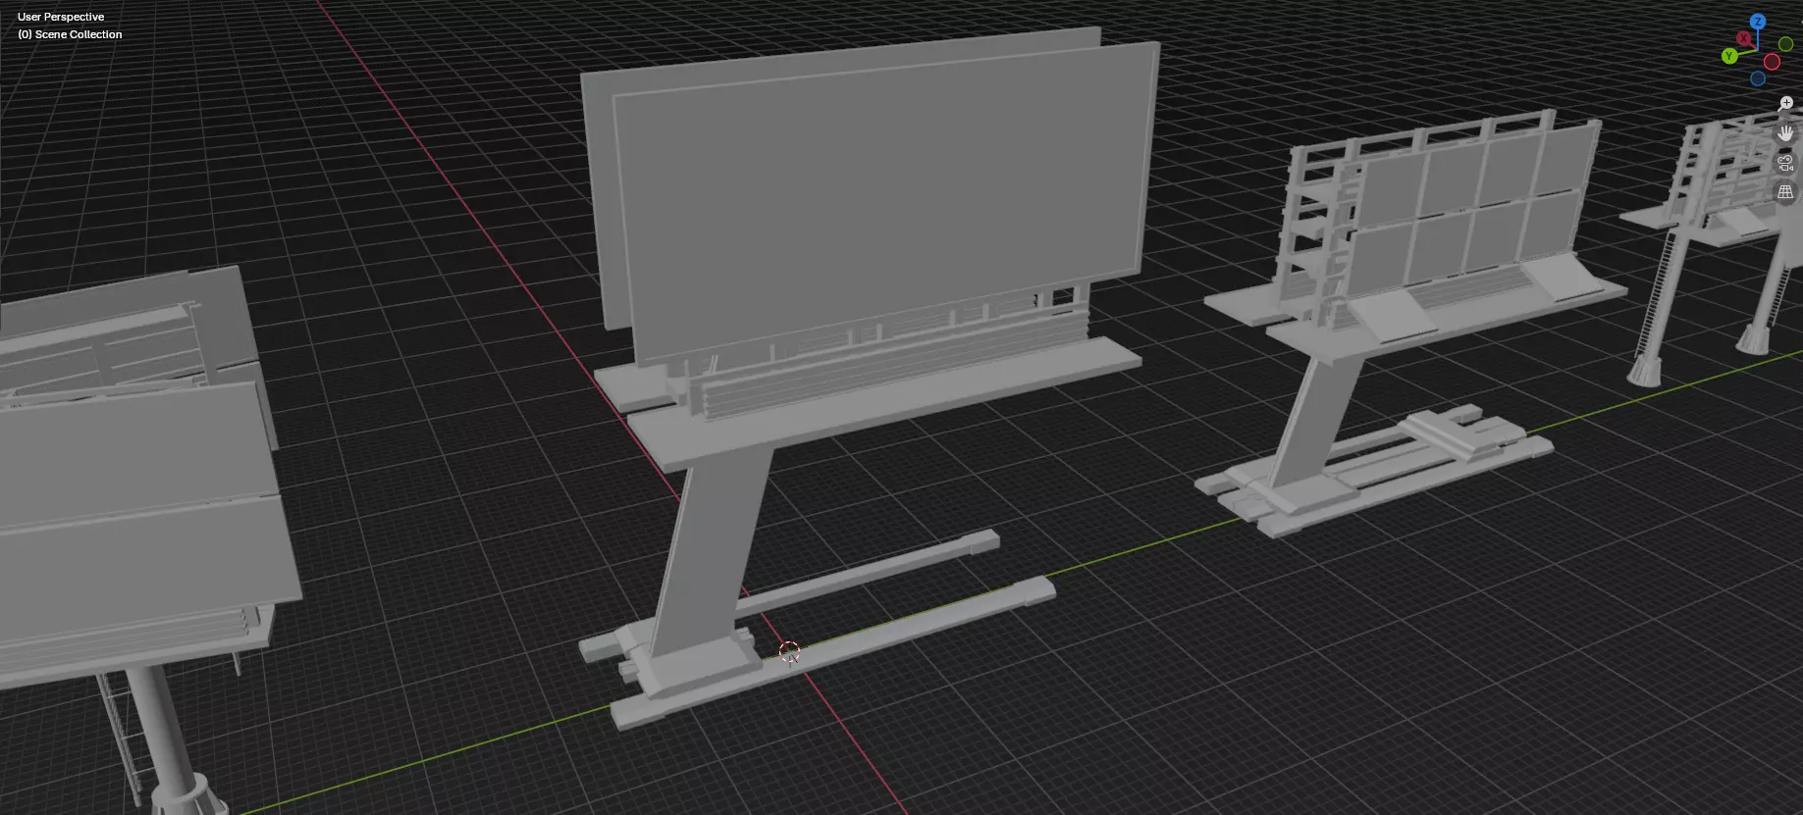
Task: Click the 'User Perspective' label
Action: tap(61, 17)
